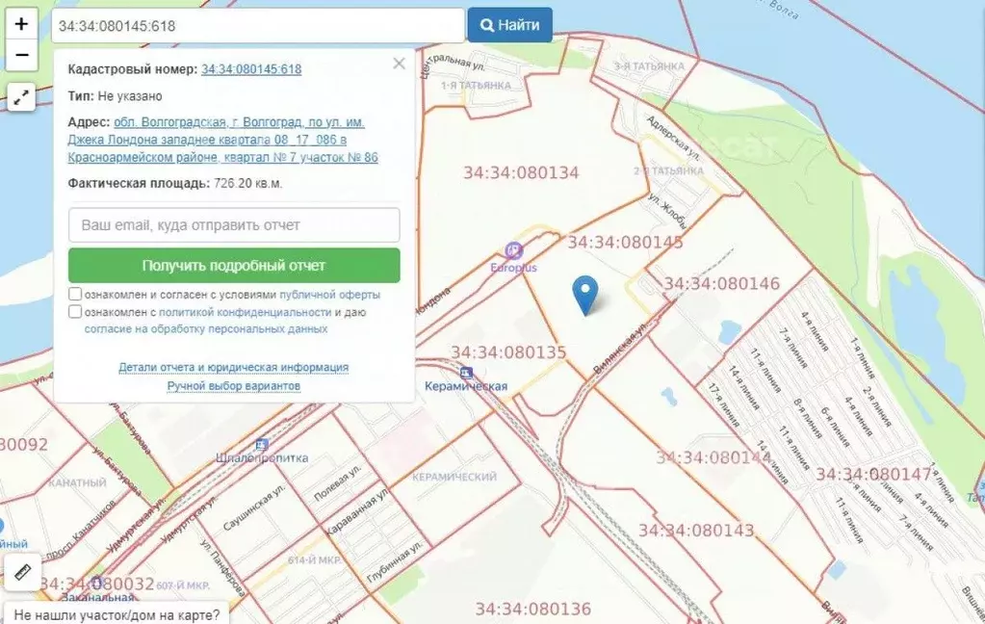Open Ручной выбор вариантов link
Screen dimensions: 985x624
pyautogui.click(x=233, y=386)
